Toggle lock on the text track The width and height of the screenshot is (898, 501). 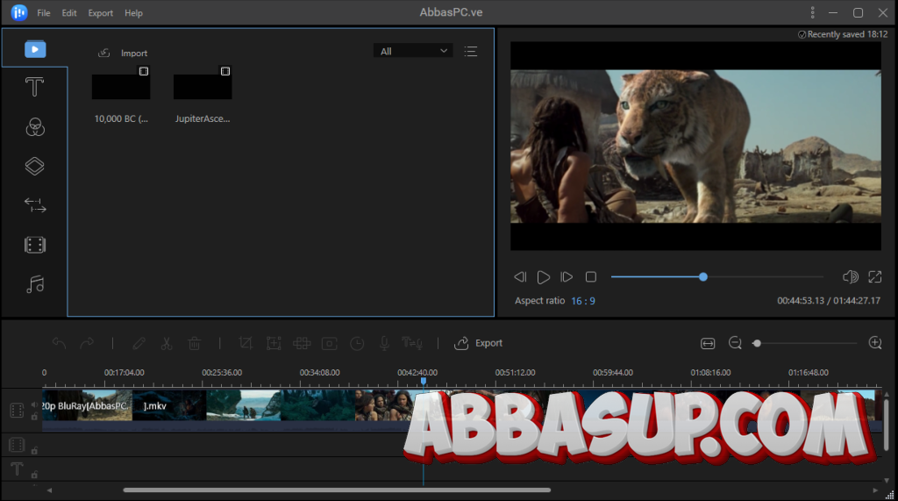[34, 474]
